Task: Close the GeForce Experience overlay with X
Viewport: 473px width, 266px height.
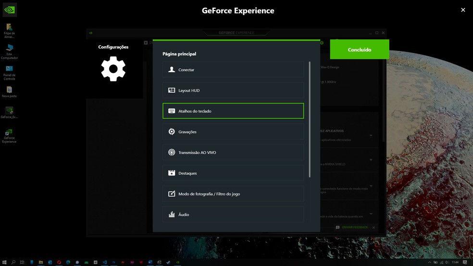Action: point(463,10)
